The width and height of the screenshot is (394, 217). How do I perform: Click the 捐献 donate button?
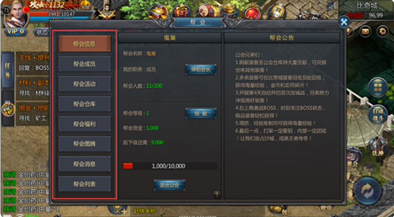[201, 114]
